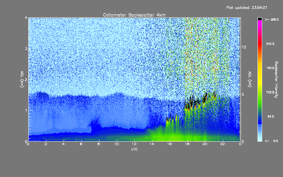Click the "Ceilometer Backscatter 4km" plot title
Viewport: 283px width, 177px height.
coord(134,15)
